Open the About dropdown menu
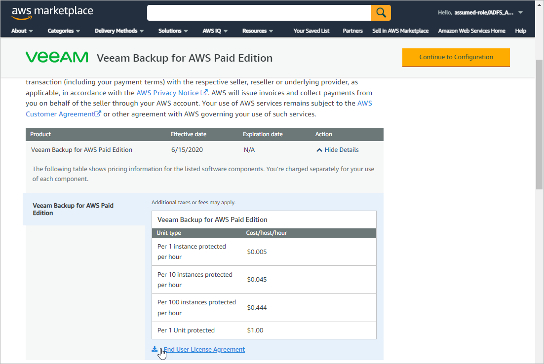The image size is (544, 364). tap(22, 31)
